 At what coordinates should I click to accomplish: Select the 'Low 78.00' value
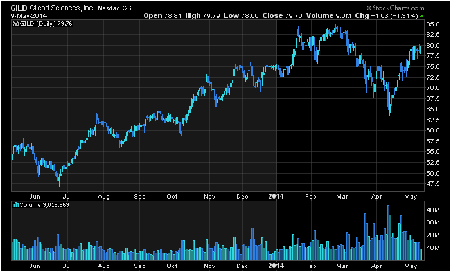(x=242, y=16)
